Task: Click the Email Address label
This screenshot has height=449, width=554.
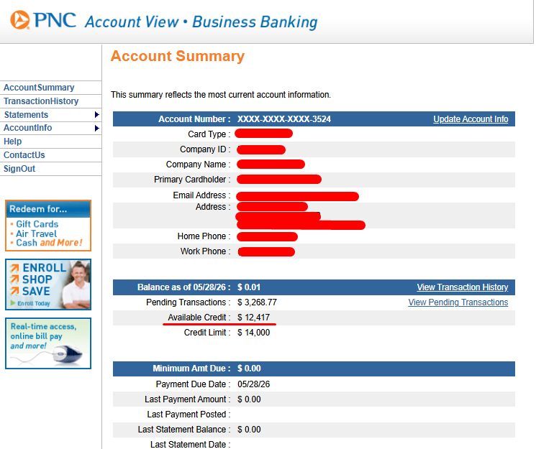Action: pos(201,195)
